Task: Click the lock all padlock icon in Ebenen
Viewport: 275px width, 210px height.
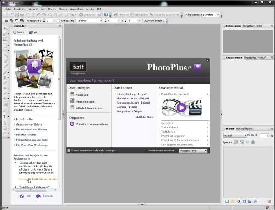Action: pos(253,142)
